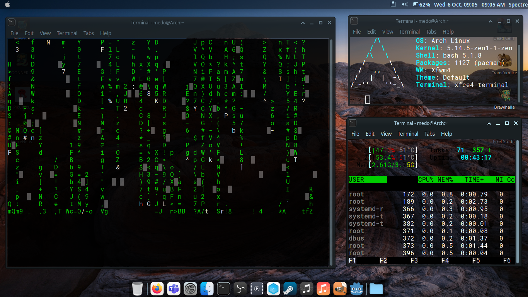Open a new terminal from the dock
This screenshot has height=297, width=528.
(x=223, y=288)
